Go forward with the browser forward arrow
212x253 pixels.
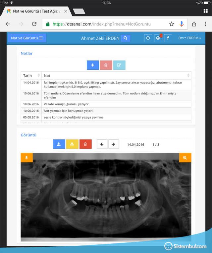[x=21, y=24]
